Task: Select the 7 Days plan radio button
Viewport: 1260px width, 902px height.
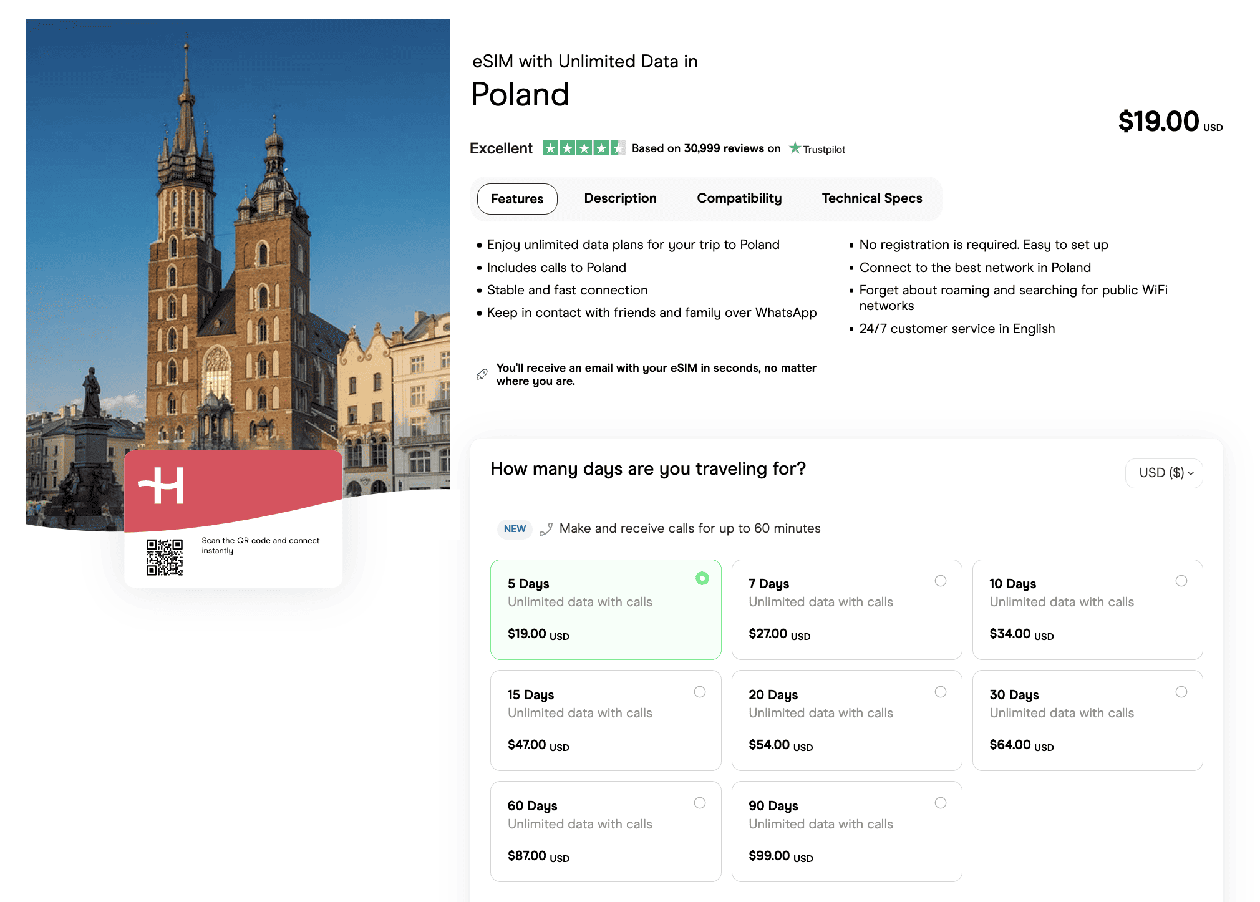Action: [x=940, y=581]
